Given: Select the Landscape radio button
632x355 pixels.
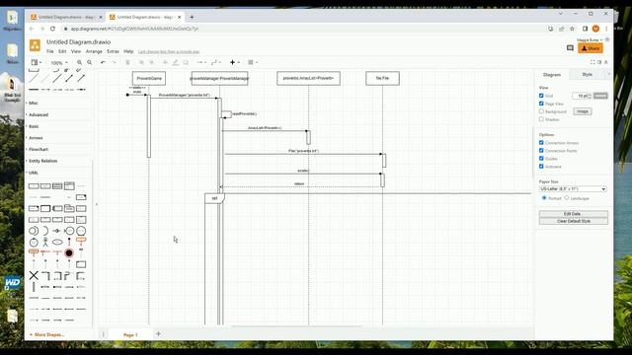Looking at the screenshot, I should 567,198.
